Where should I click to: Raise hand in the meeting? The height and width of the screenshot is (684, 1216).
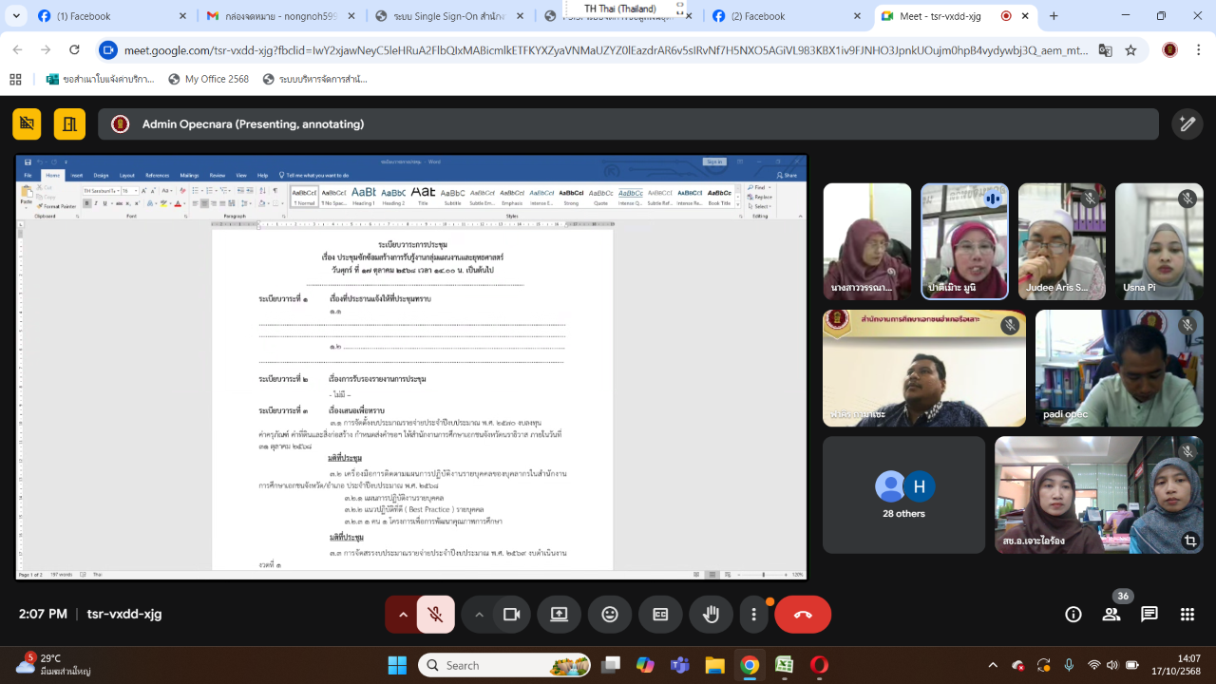[x=711, y=615]
